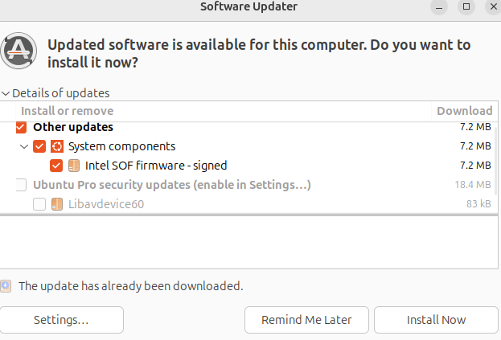The width and height of the screenshot is (501, 340).
Task: Collapse the System components tree row
Action: 24,146
